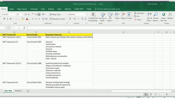The width and height of the screenshot is (175, 98).
Task: Open the Calibri font name dropdown
Action: (16, 14)
